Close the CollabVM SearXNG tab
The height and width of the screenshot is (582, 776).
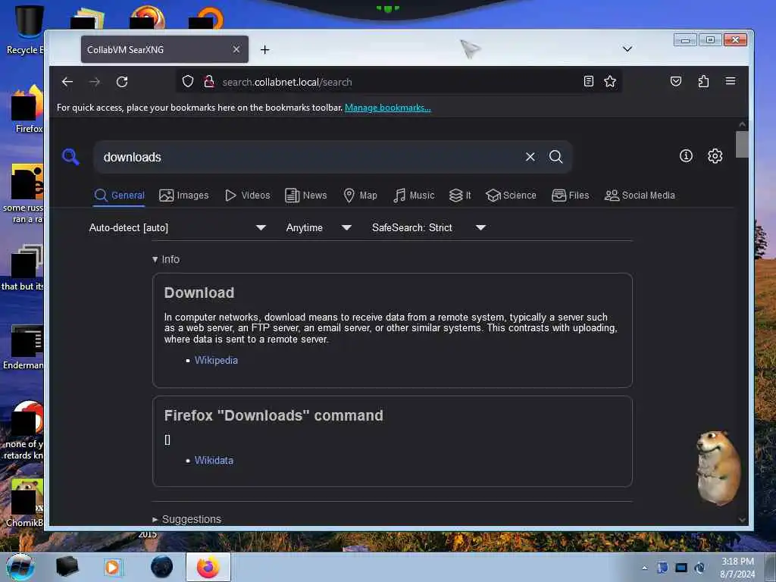[236, 49]
